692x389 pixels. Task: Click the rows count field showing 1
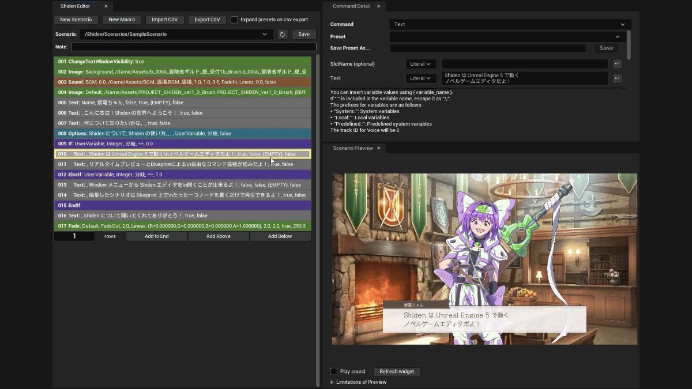(74, 236)
